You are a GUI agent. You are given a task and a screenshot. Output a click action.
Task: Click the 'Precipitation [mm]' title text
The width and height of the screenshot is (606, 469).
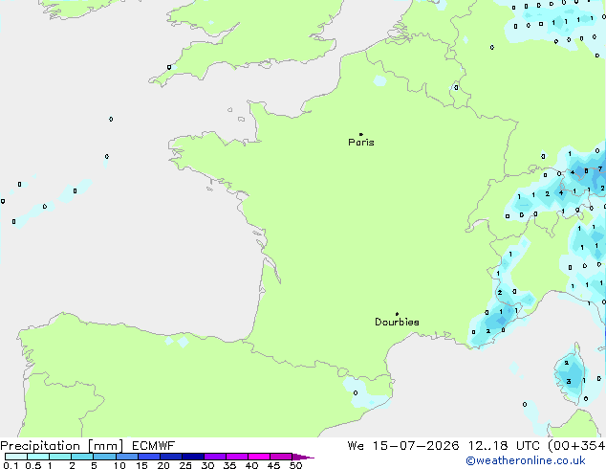tap(62, 446)
